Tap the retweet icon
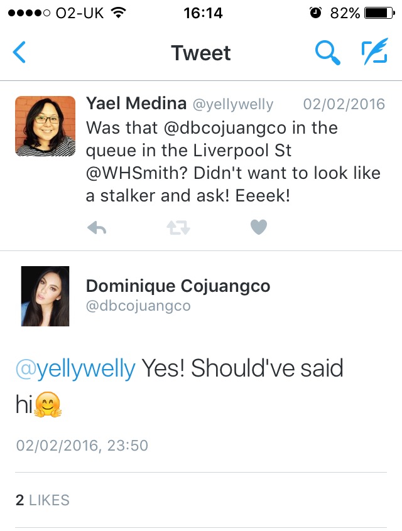This screenshot has height=531, width=402. [178, 227]
